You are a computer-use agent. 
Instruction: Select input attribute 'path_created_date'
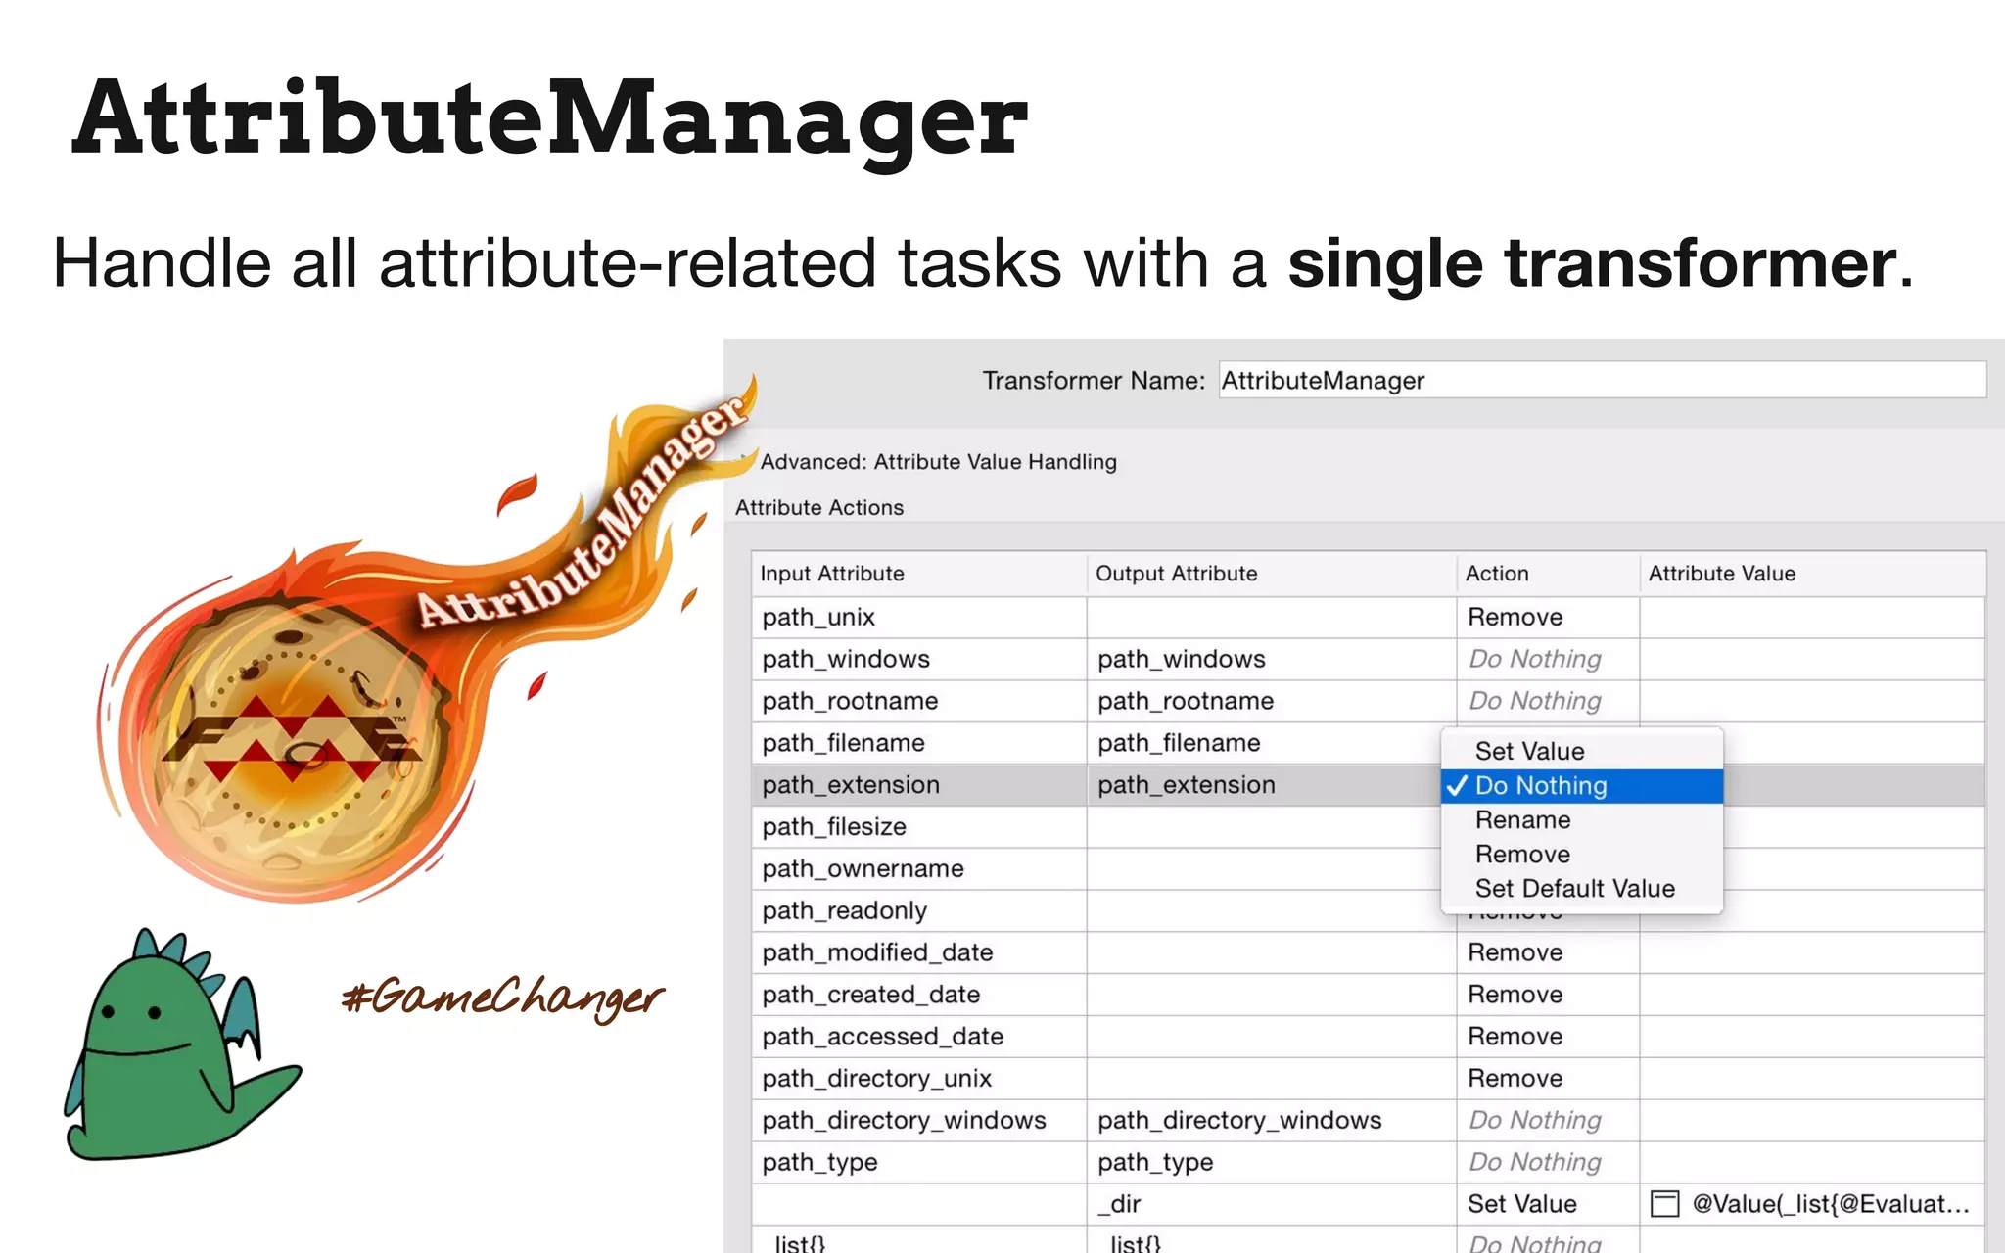[x=919, y=996]
